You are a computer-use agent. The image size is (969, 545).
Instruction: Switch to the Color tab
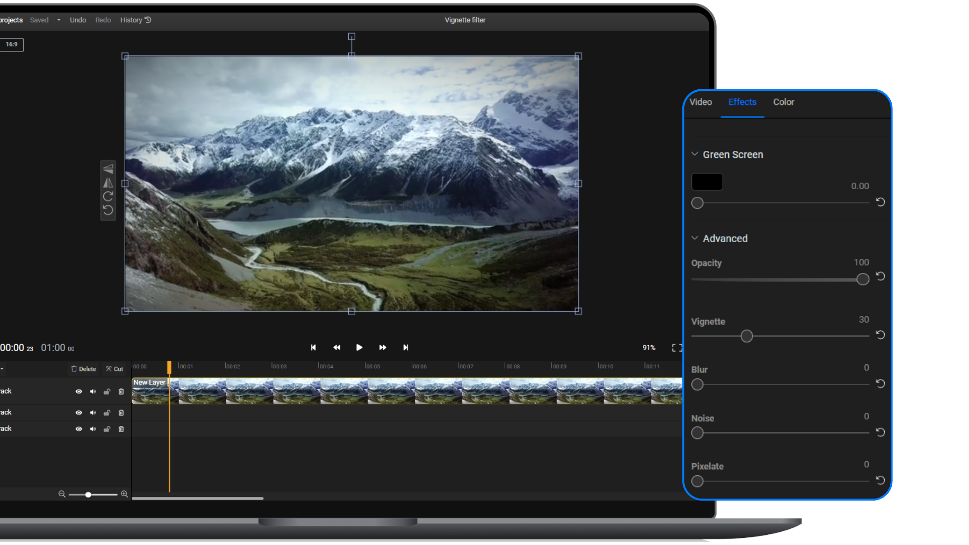tap(783, 102)
